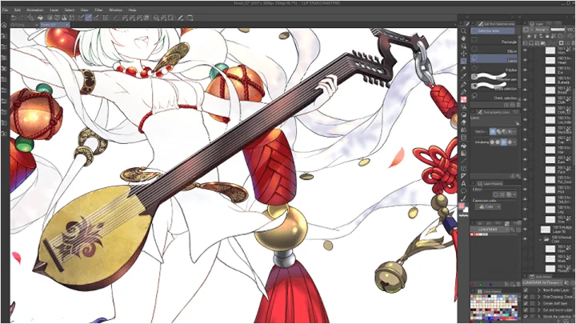Open the Layer menu
The image size is (576, 324).
(x=54, y=10)
